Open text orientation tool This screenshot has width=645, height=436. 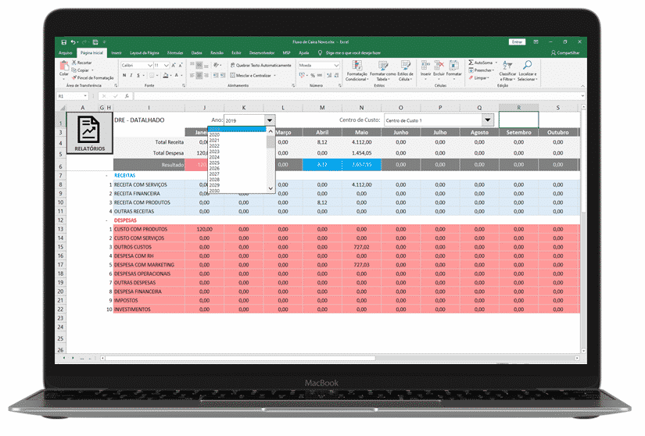click(x=217, y=65)
